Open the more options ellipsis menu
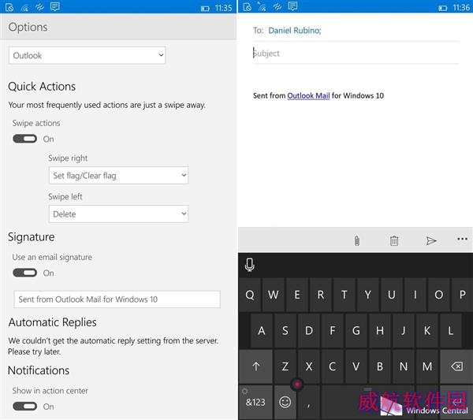This screenshot has width=473, height=420. pyautogui.click(x=462, y=239)
